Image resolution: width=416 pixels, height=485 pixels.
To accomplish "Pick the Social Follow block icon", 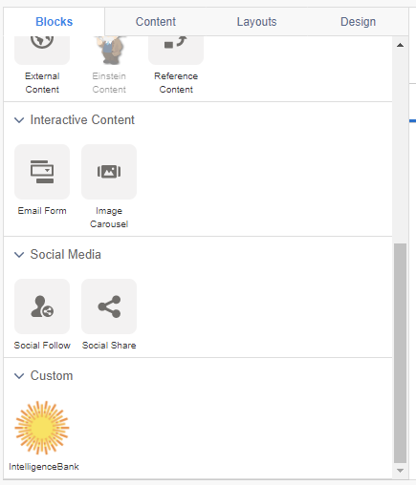I will click(x=42, y=306).
